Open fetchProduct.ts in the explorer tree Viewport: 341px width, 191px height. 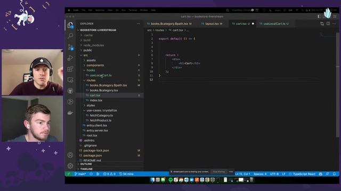coord(101,120)
